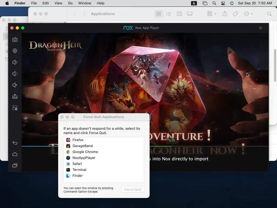Click the input source A icon in menu bar
The width and height of the screenshot is (277, 208).
coord(194,3)
